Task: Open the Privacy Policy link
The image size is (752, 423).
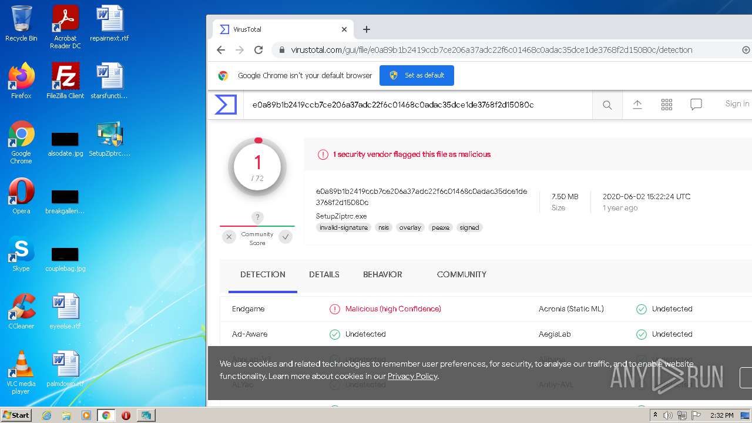Action: (x=412, y=376)
